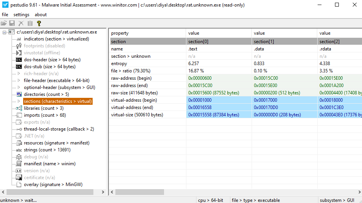Click the virustotal icon in tree
This screenshot has height=203, width=362.
[x=19, y=53]
